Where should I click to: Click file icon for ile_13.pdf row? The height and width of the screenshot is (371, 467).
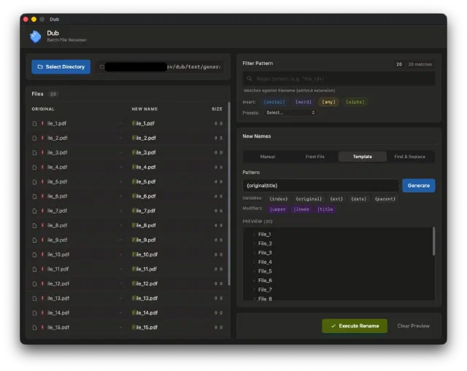[34, 298]
